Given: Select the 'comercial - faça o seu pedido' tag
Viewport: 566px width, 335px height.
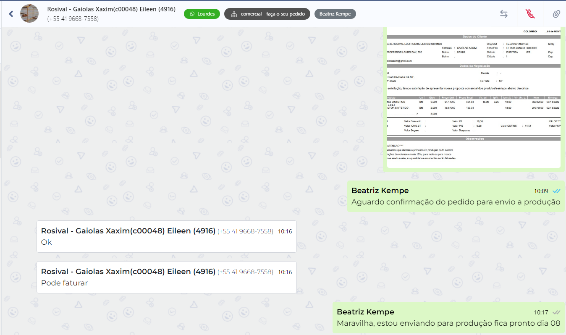Looking at the screenshot, I should pyautogui.click(x=267, y=14).
